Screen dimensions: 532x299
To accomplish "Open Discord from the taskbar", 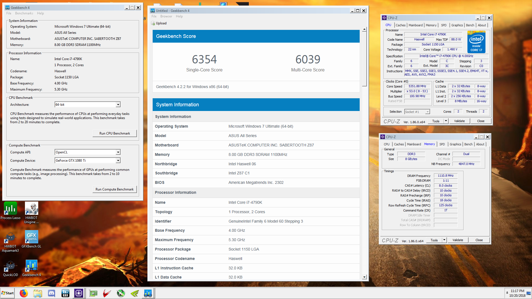I will 52,293.
